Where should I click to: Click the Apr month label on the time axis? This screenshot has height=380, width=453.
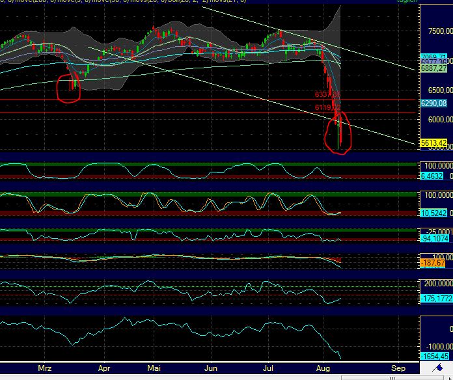pos(104,368)
